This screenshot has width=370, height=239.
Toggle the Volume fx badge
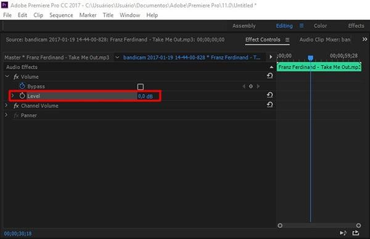(16, 77)
